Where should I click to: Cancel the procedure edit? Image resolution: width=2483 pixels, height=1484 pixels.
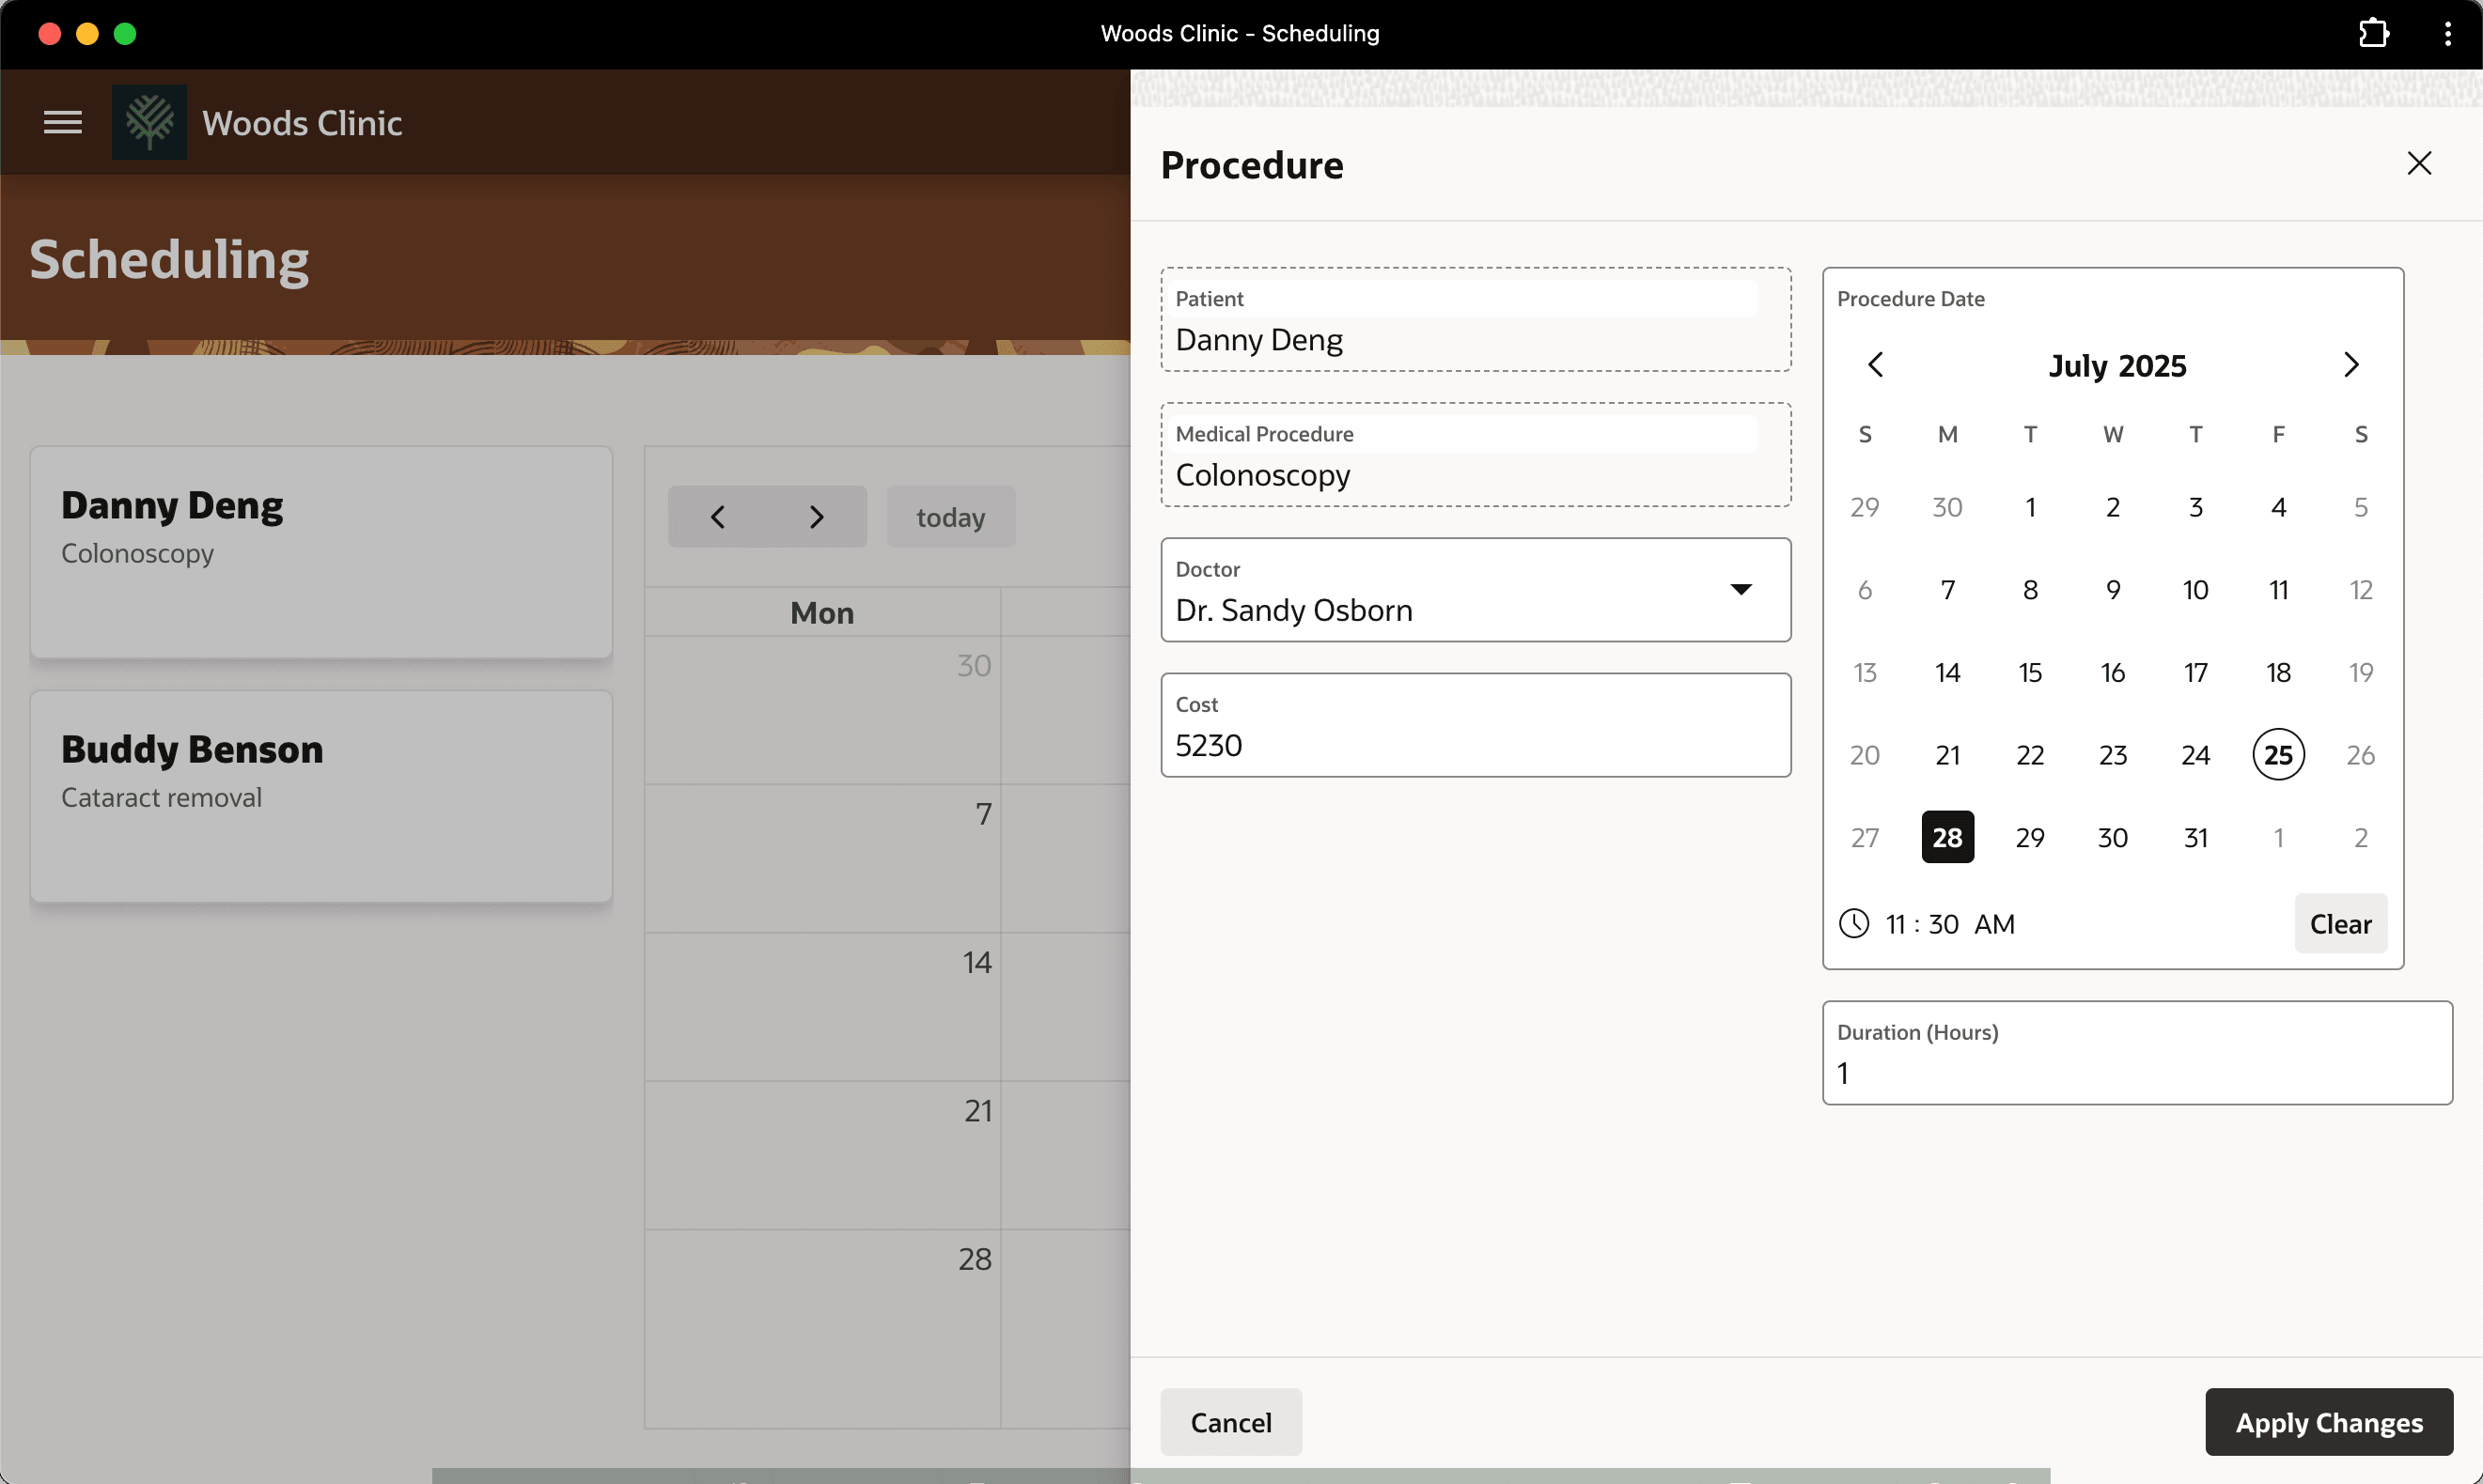[x=1230, y=1421]
